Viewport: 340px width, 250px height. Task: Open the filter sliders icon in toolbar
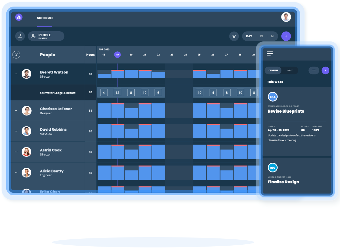(x=20, y=36)
